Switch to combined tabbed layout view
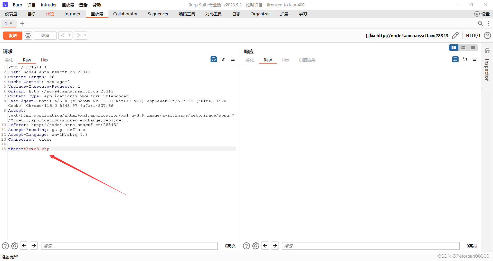The width and height of the screenshot is (493, 261). [x=473, y=48]
